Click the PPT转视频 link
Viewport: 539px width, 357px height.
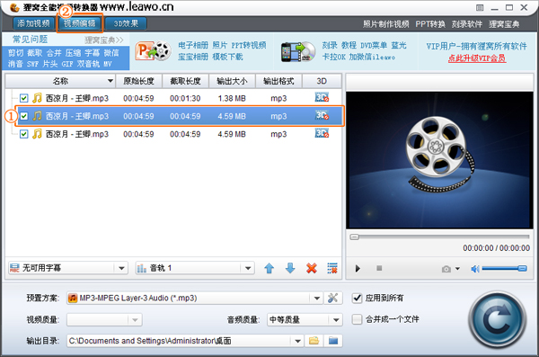coord(249,45)
